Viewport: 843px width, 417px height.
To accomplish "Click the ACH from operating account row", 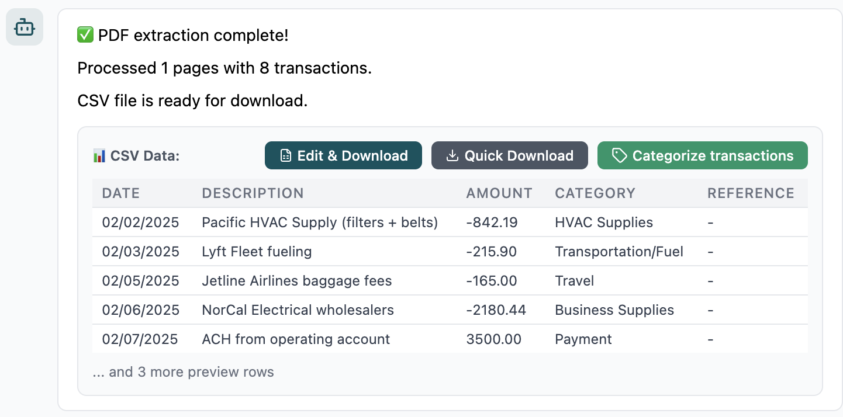I will (296, 339).
